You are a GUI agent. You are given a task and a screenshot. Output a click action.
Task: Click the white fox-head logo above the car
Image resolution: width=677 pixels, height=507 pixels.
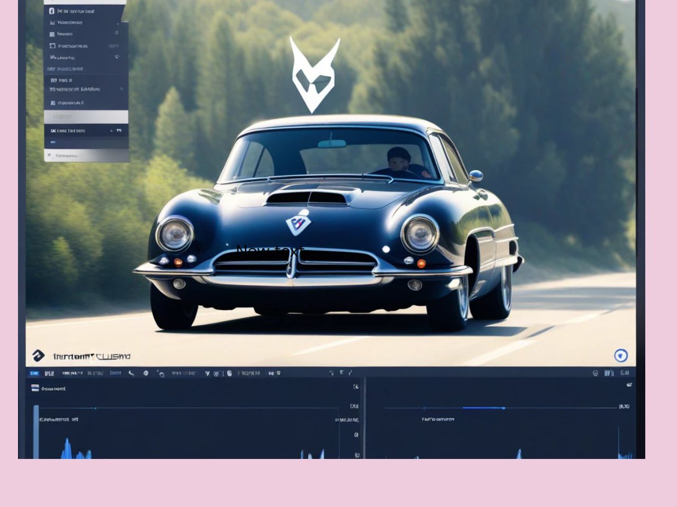click(x=314, y=74)
